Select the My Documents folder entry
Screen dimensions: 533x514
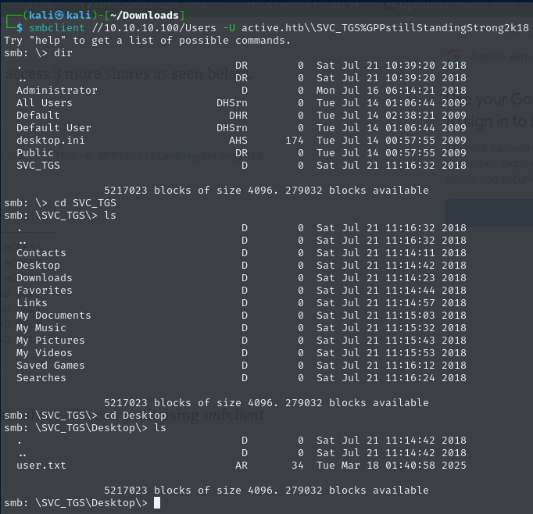(x=53, y=316)
